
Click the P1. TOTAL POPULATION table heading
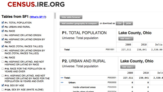tap(84, 33)
